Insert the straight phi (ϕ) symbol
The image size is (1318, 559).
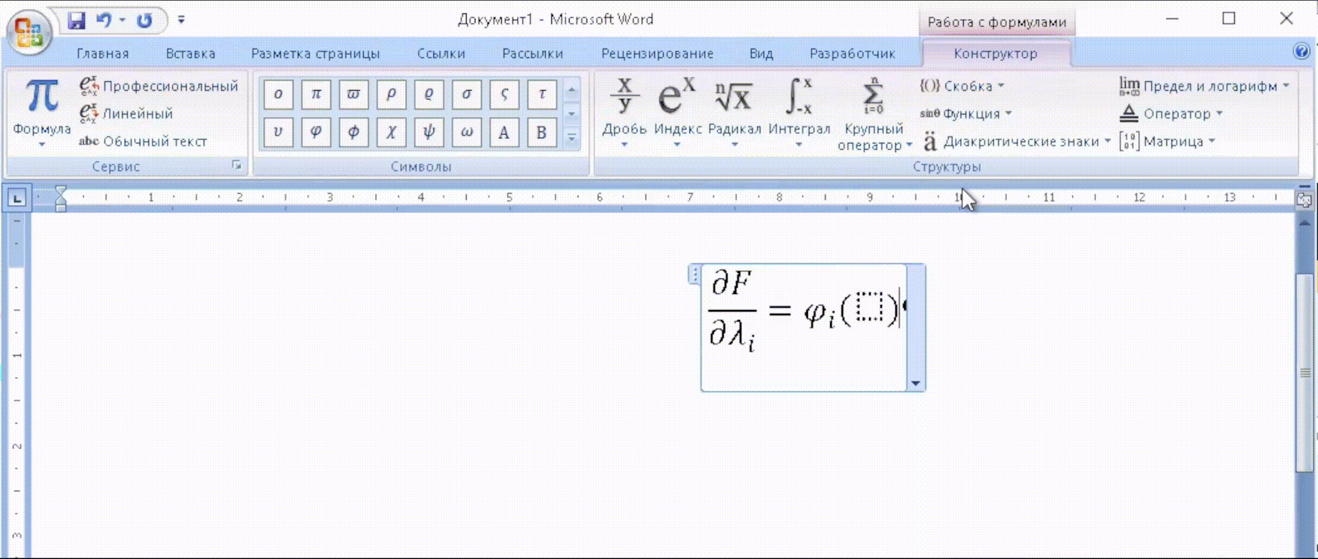click(354, 132)
